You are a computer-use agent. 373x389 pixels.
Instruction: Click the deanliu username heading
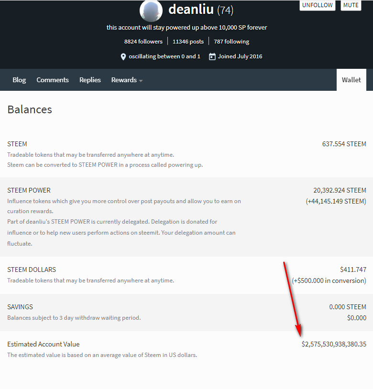[191, 10]
